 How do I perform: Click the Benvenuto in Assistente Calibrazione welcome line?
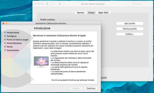[60, 36]
